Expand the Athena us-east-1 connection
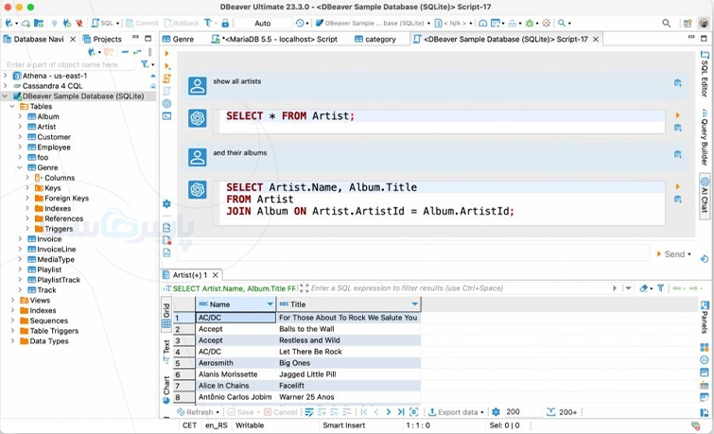Viewport: 714px width, 434px height. click(x=5, y=76)
